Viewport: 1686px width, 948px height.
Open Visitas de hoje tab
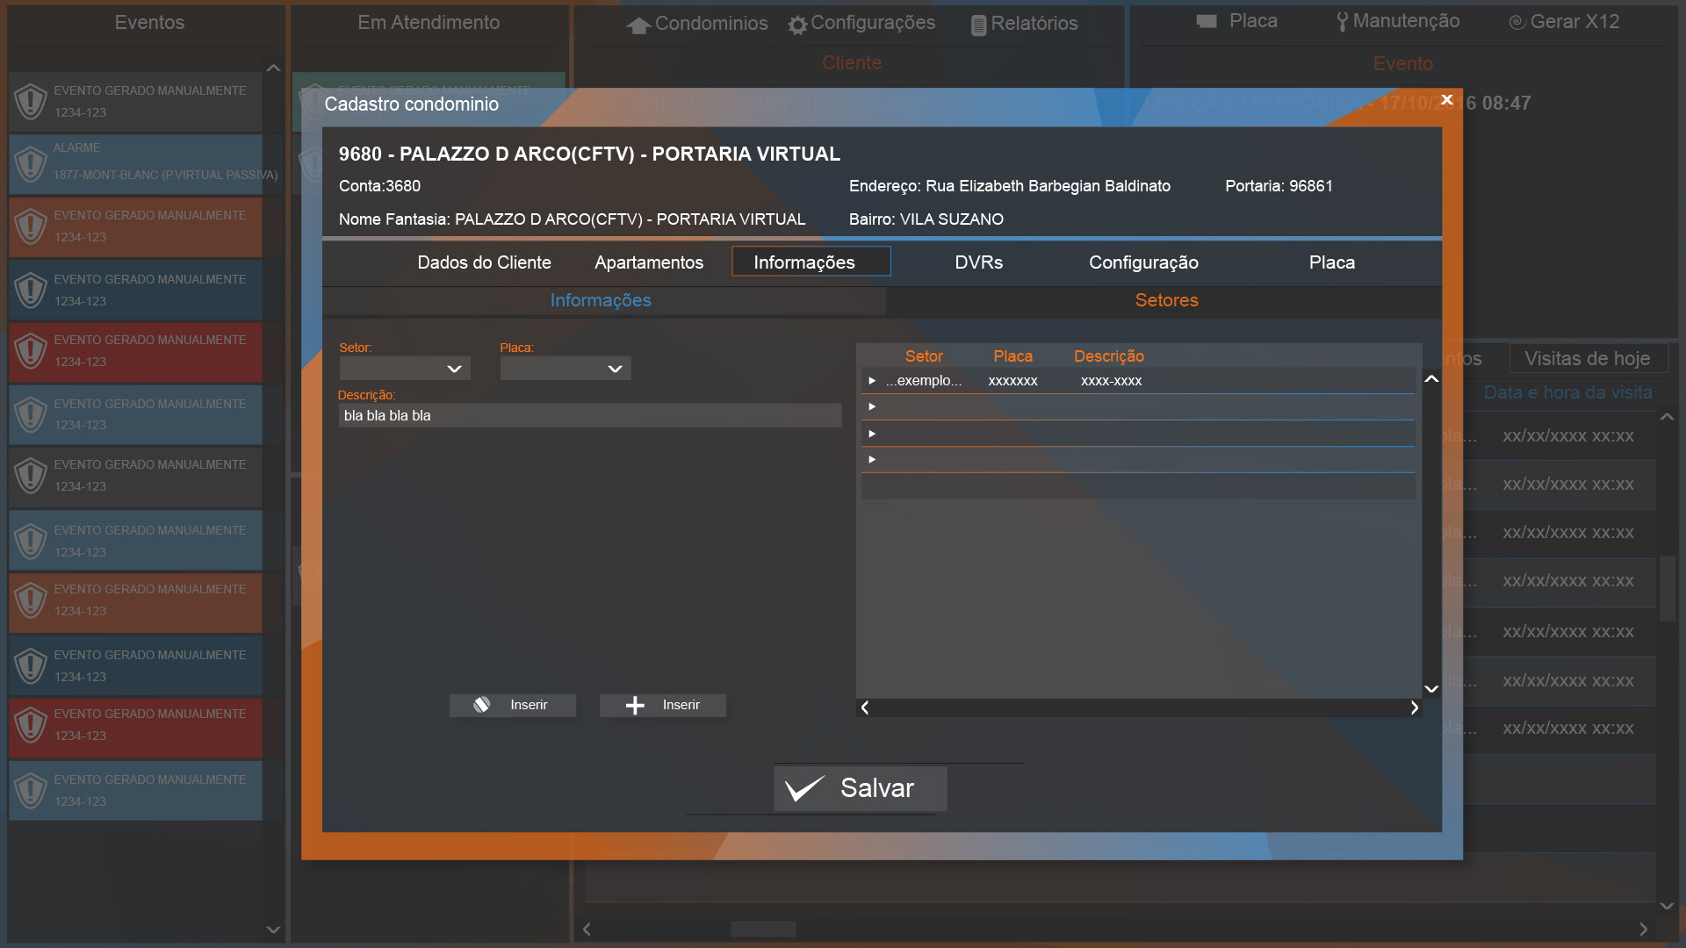pos(1587,358)
